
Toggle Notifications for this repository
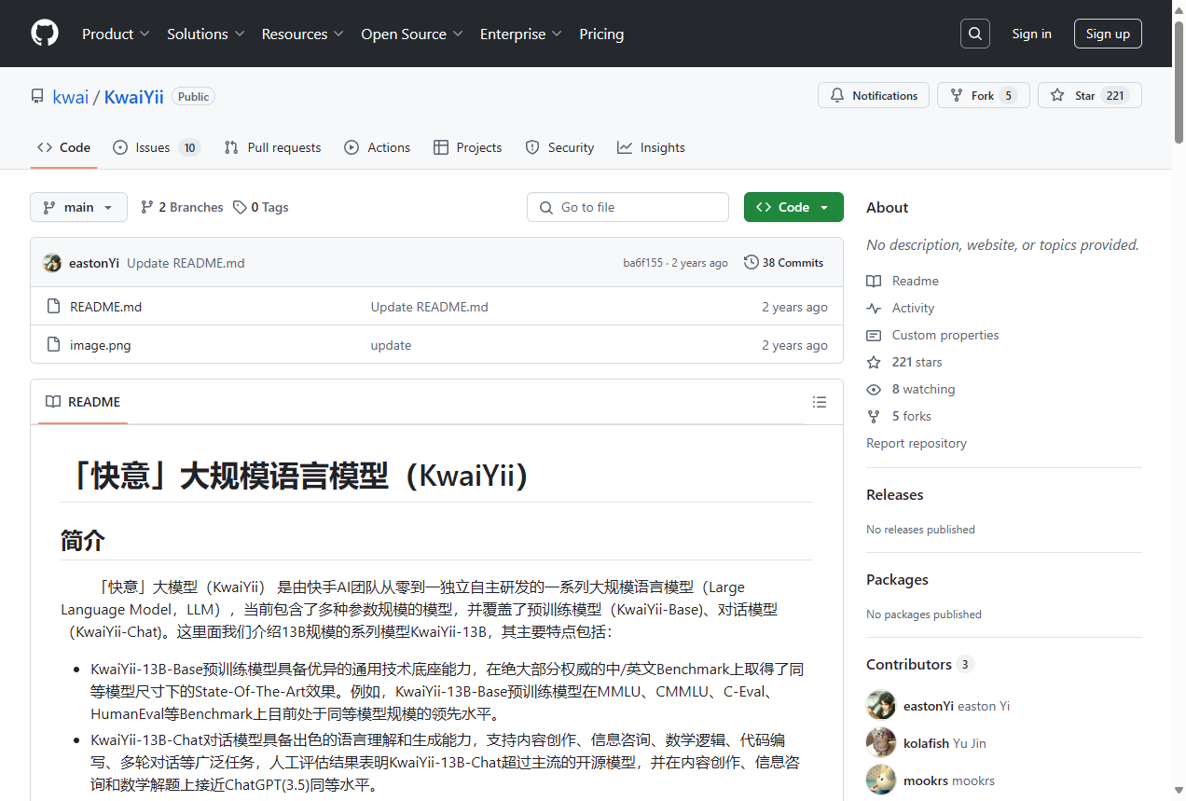pos(874,96)
